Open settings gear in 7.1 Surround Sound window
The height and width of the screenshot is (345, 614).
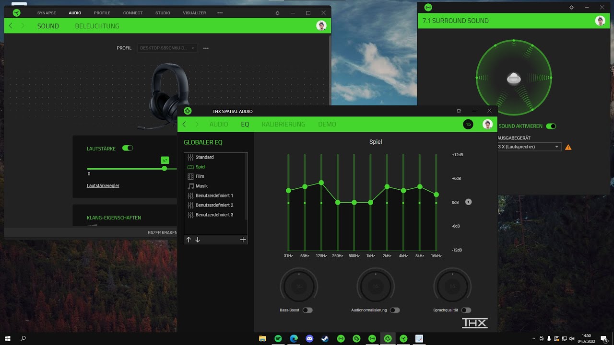click(571, 7)
